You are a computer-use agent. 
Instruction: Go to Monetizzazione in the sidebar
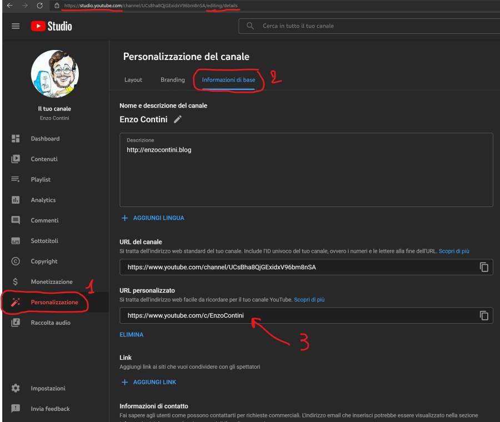tap(52, 282)
